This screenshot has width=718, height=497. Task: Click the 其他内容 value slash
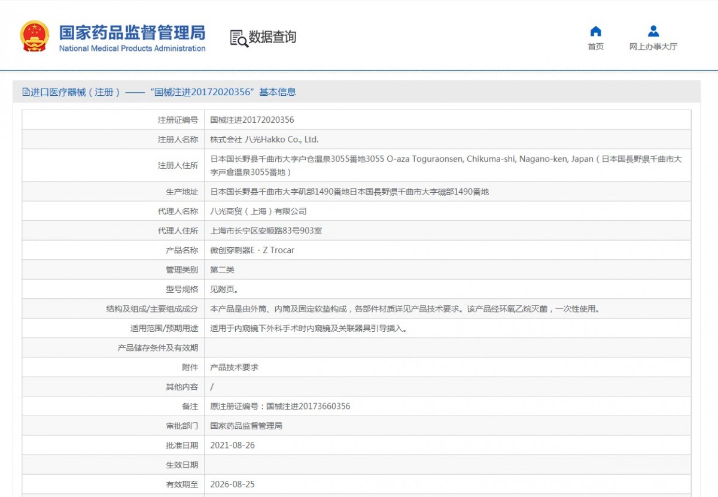212,387
